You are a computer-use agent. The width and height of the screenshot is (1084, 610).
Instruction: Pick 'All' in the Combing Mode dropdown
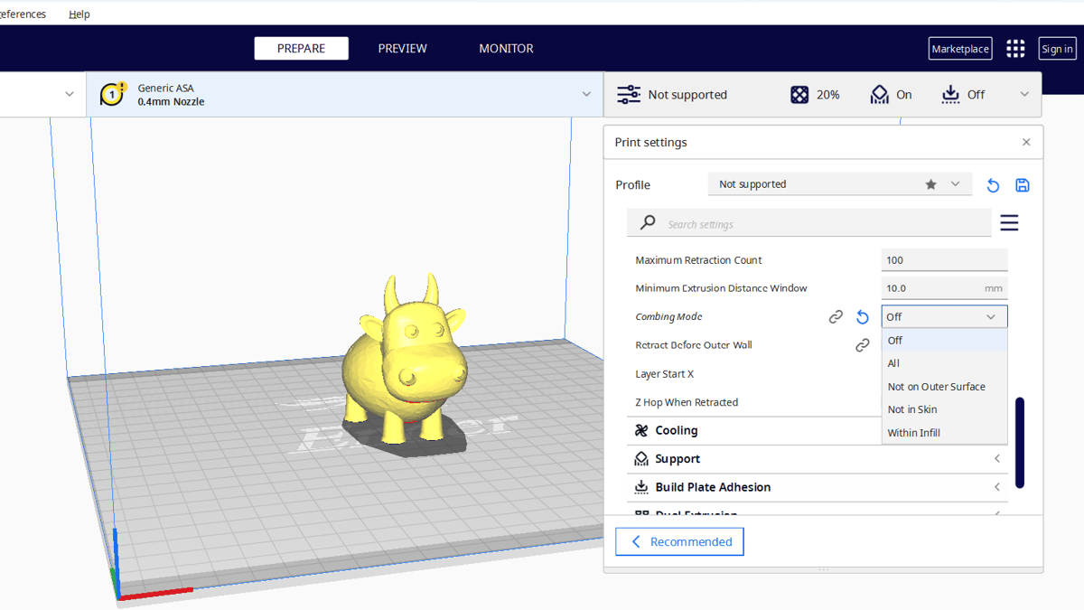tap(894, 363)
